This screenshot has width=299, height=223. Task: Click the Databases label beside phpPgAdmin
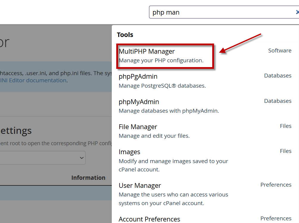click(x=278, y=76)
